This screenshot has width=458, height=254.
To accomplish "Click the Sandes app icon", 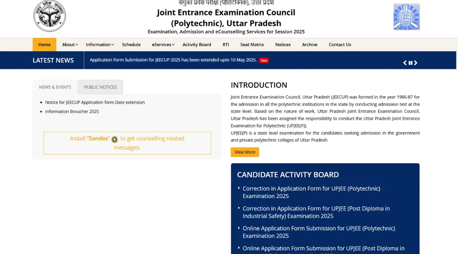I will coord(114,139).
